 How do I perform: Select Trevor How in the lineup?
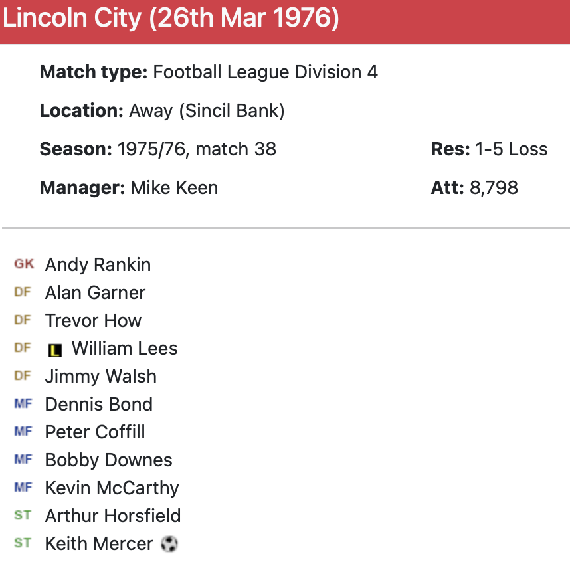point(93,320)
